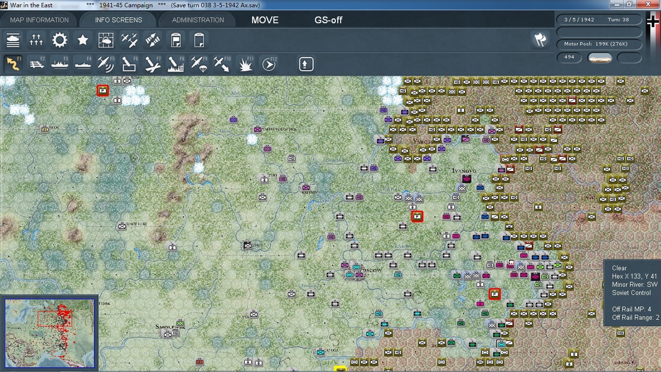The height and width of the screenshot is (372, 661).
Task: Select the F7 bomb airfield icon
Action: coord(152,63)
